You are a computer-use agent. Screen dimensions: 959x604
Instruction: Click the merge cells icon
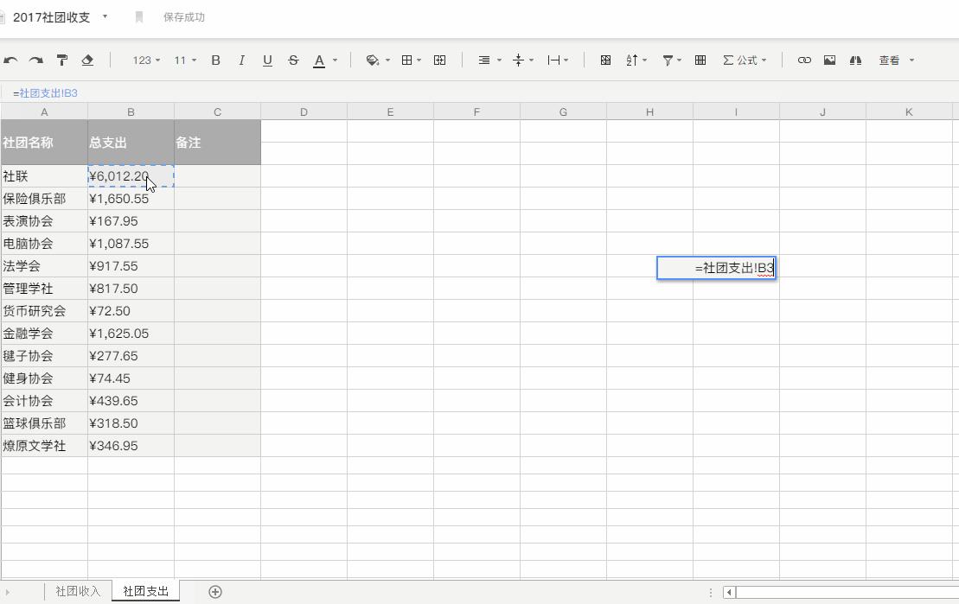tap(440, 60)
